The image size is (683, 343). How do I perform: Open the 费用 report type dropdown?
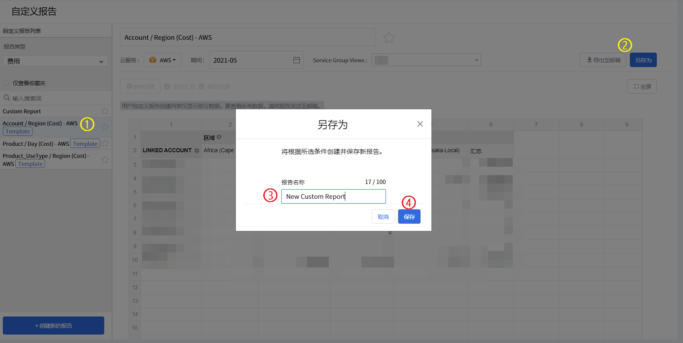click(56, 61)
